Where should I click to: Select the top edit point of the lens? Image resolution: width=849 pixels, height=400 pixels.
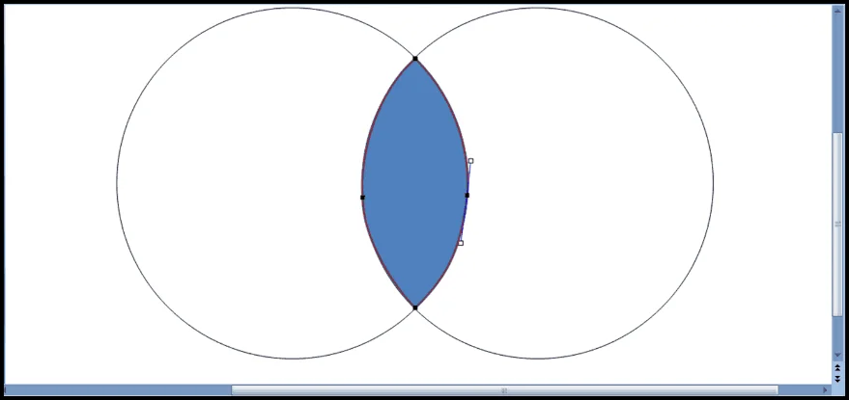click(415, 59)
